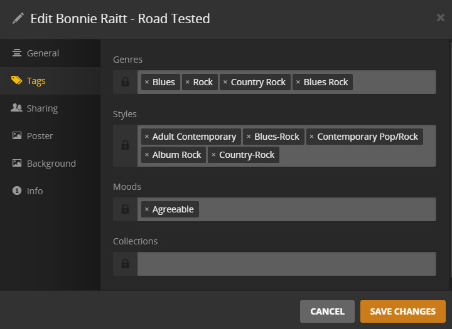Click inside the Collections input field
This screenshot has width=452, height=329.
[286, 264]
